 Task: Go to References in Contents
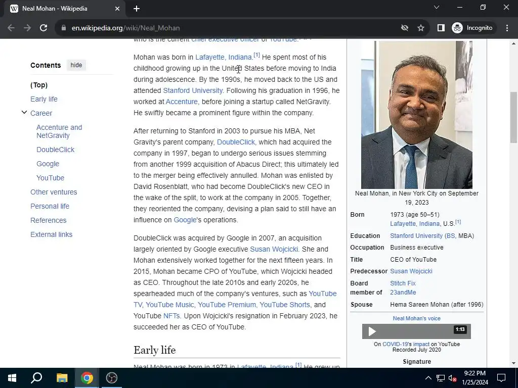(48, 220)
